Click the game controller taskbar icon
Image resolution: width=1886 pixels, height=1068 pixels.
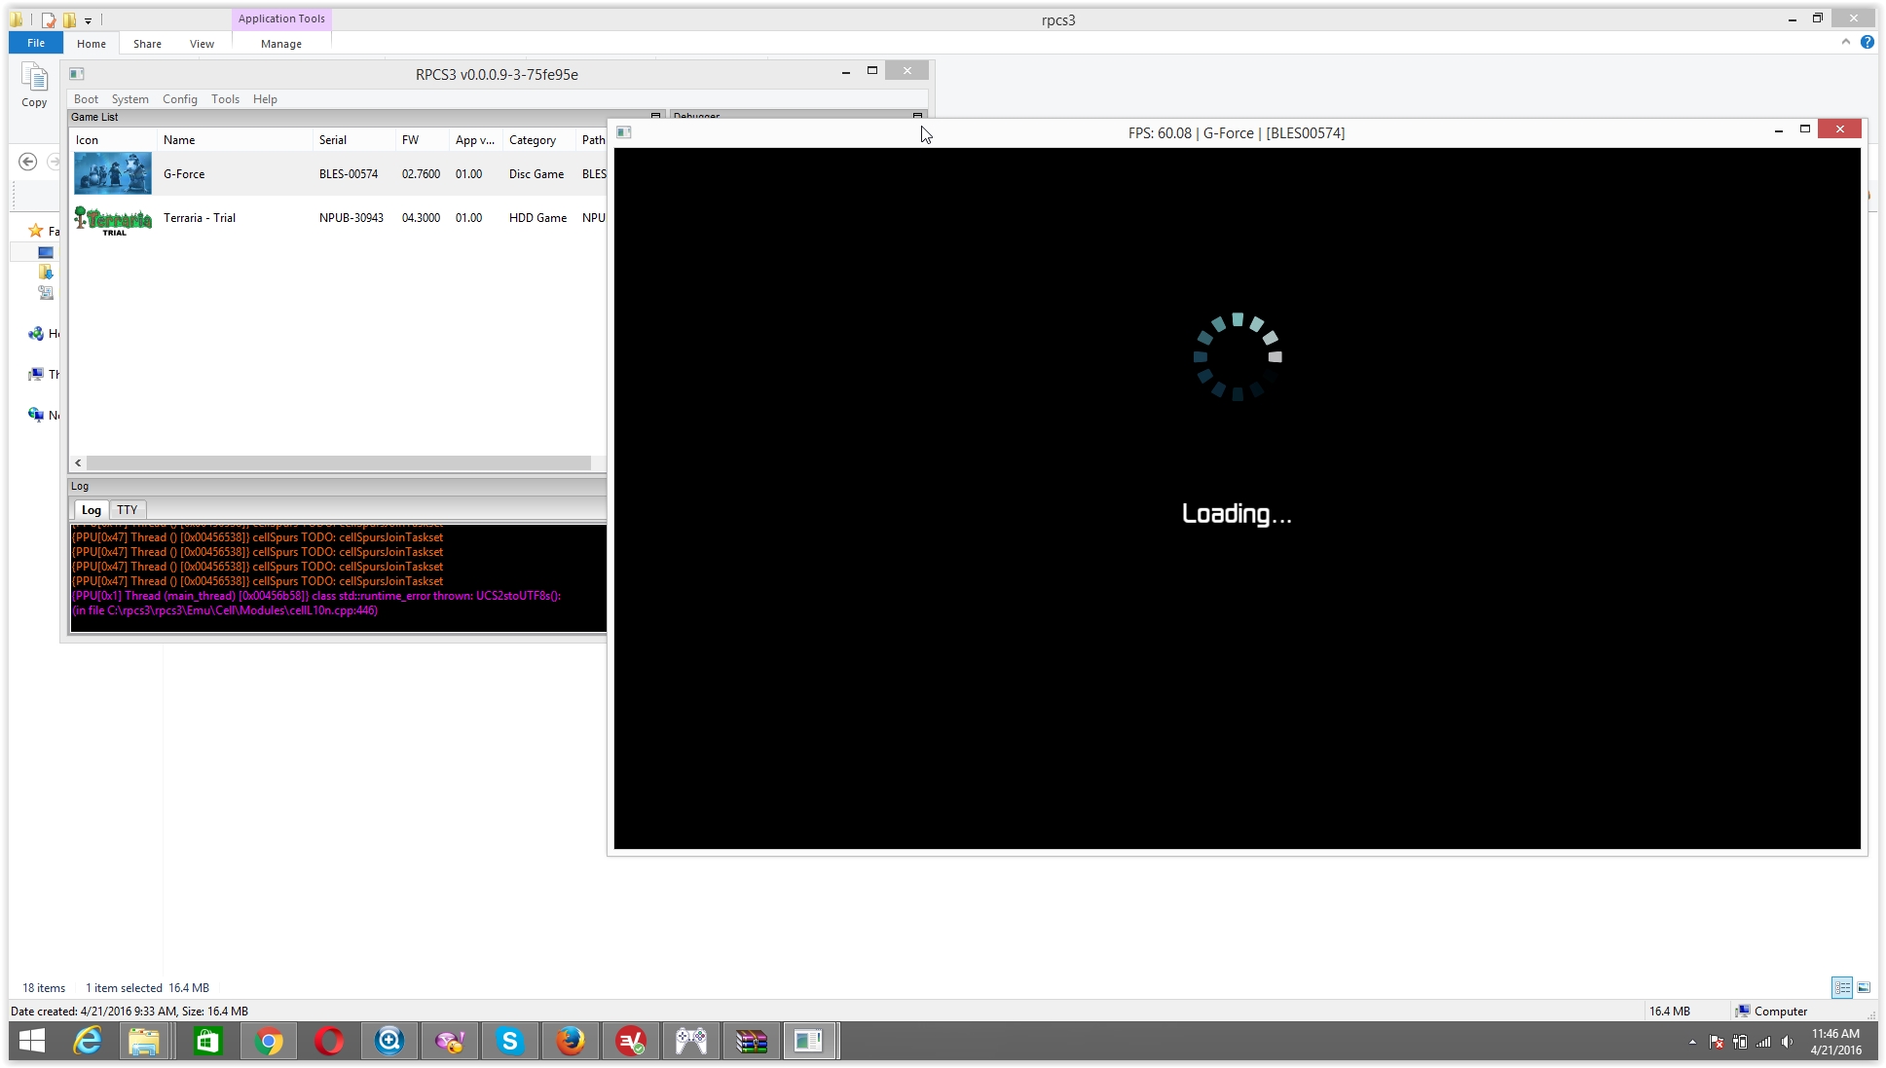tap(690, 1042)
